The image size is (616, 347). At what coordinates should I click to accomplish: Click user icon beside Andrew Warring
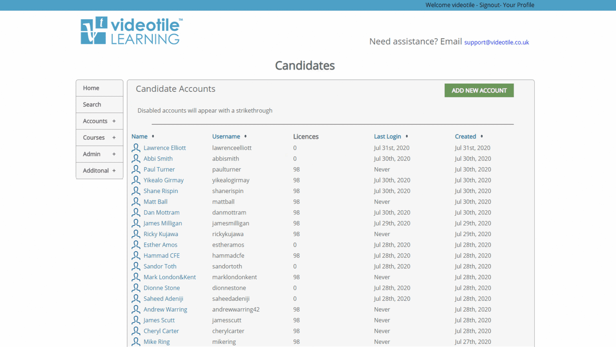click(x=136, y=310)
